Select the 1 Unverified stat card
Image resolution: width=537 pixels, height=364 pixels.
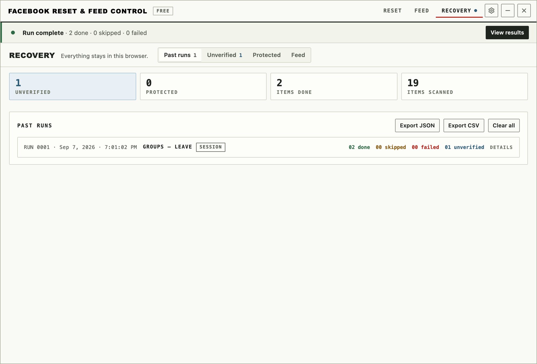(72, 86)
